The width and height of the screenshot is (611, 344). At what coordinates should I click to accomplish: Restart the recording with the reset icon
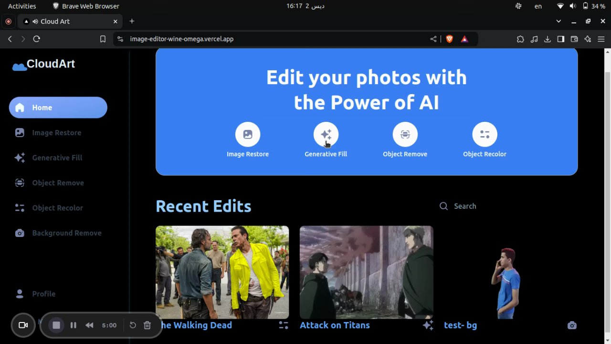[x=133, y=325]
